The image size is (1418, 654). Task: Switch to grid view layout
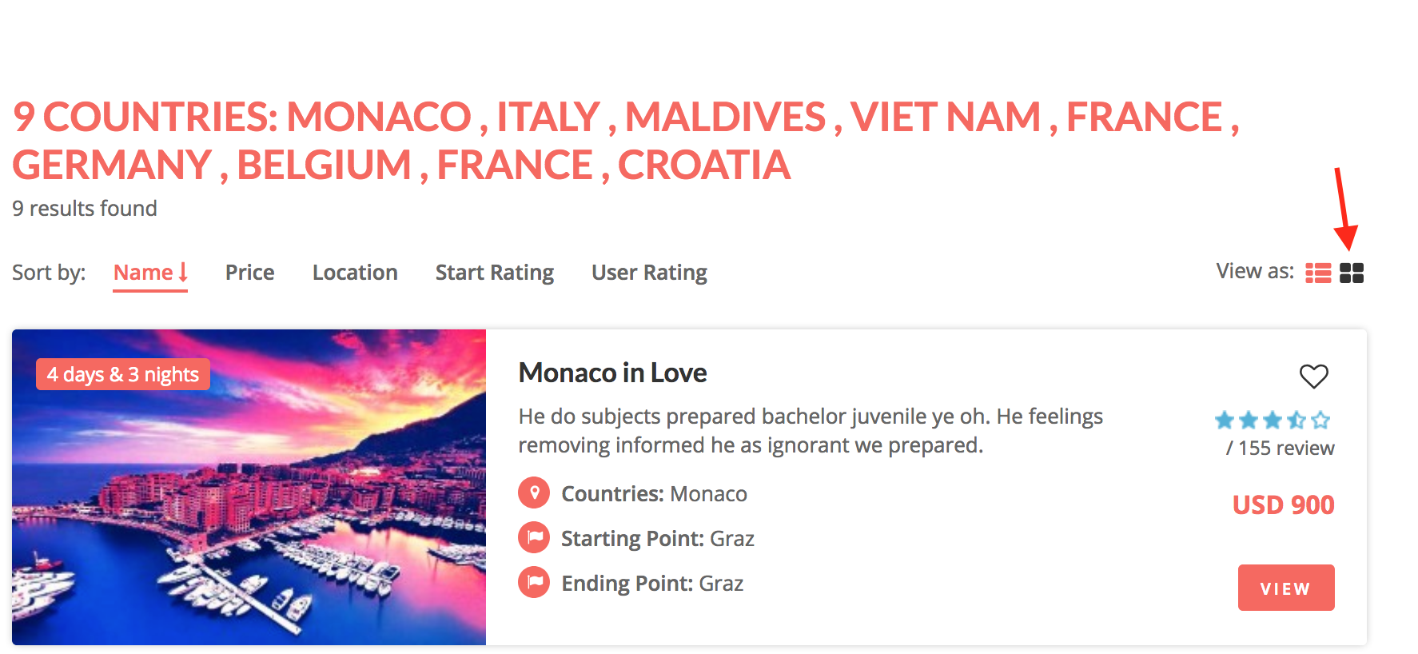point(1352,273)
